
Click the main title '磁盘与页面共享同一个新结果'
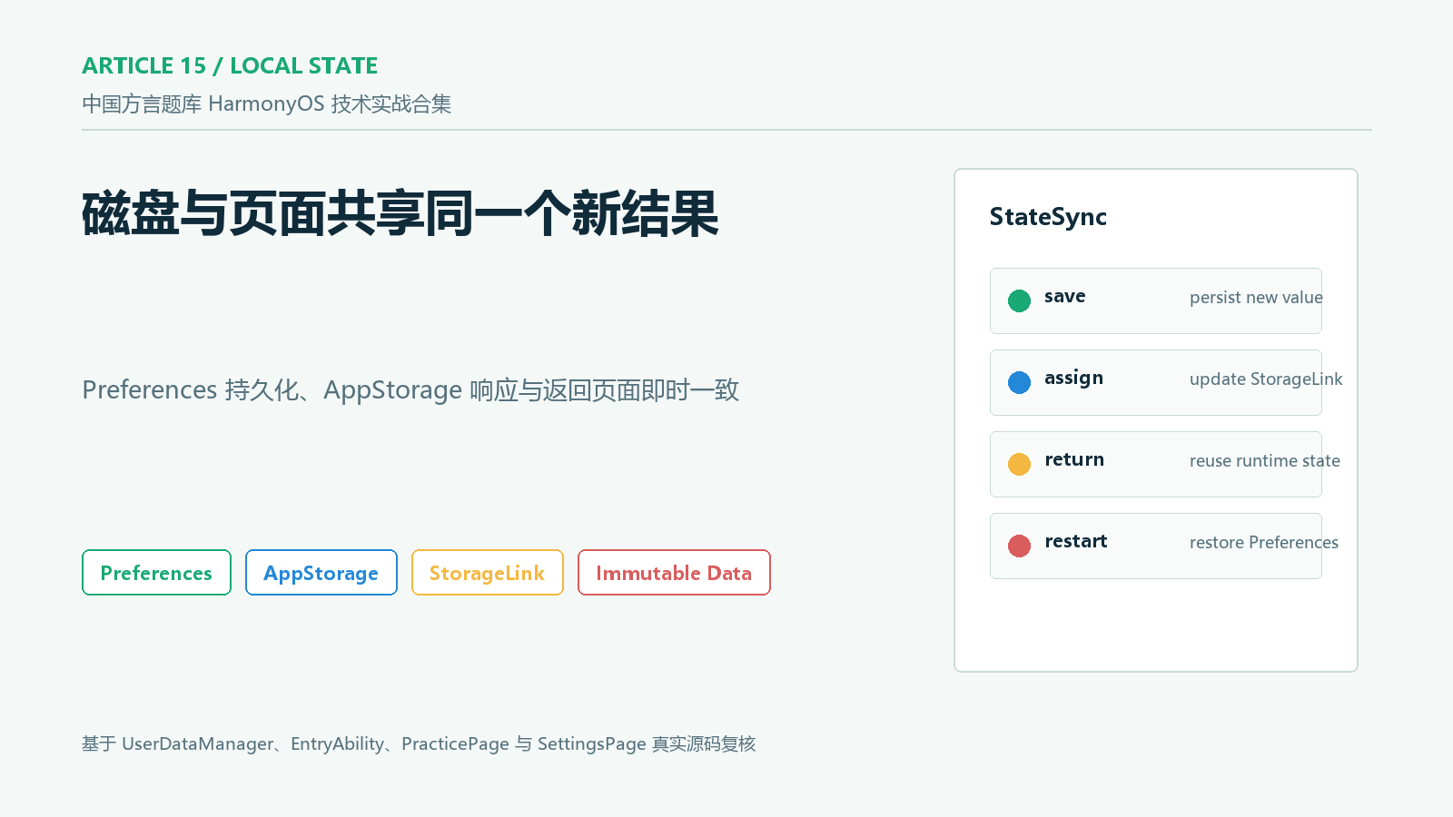[400, 214]
